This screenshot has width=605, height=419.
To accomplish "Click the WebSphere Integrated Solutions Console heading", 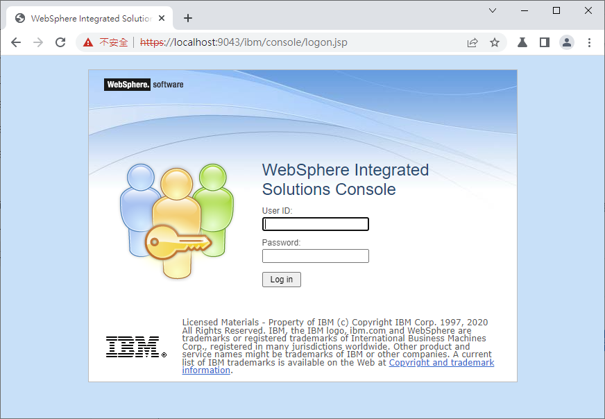I will point(346,180).
